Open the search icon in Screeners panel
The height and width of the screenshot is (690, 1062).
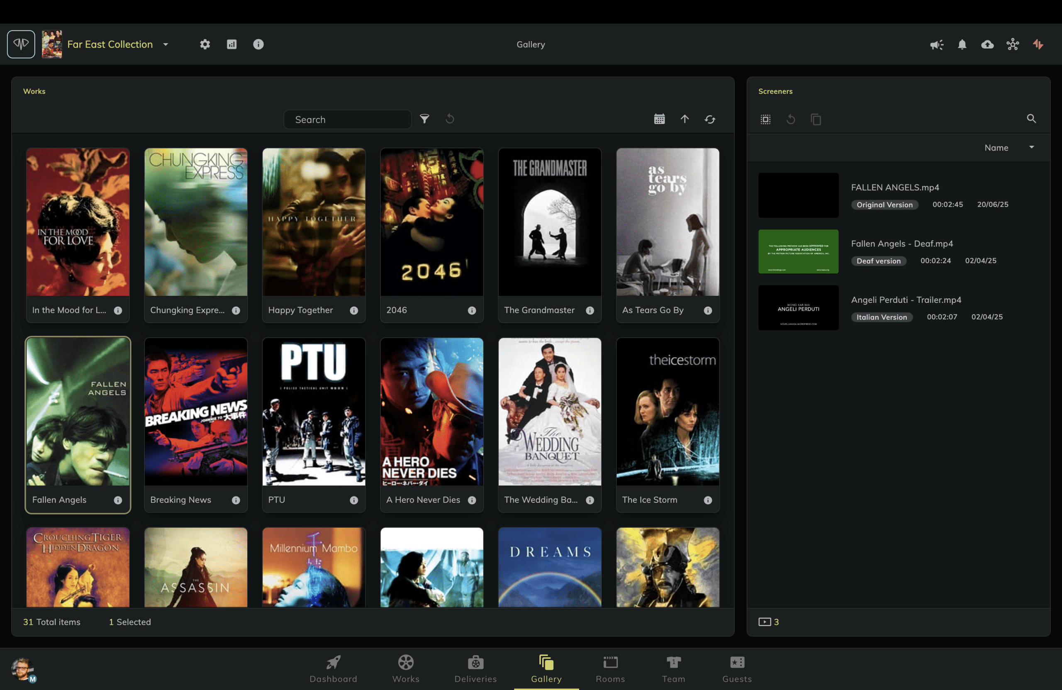click(x=1031, y=119)
